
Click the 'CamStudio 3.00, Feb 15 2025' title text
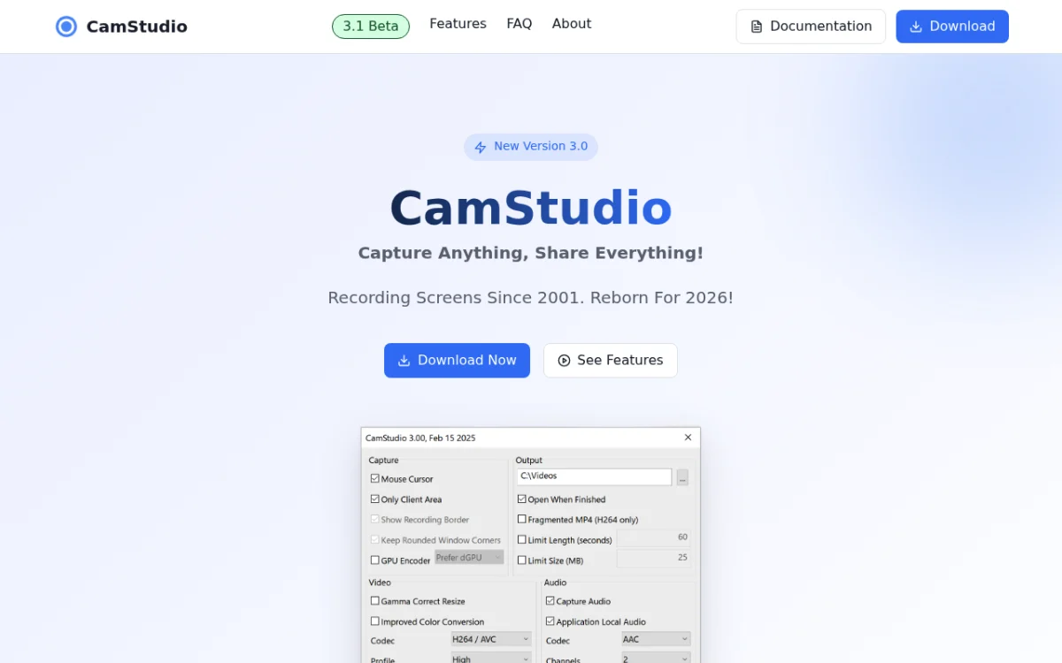pyautogui.click(x=420, y=438)
